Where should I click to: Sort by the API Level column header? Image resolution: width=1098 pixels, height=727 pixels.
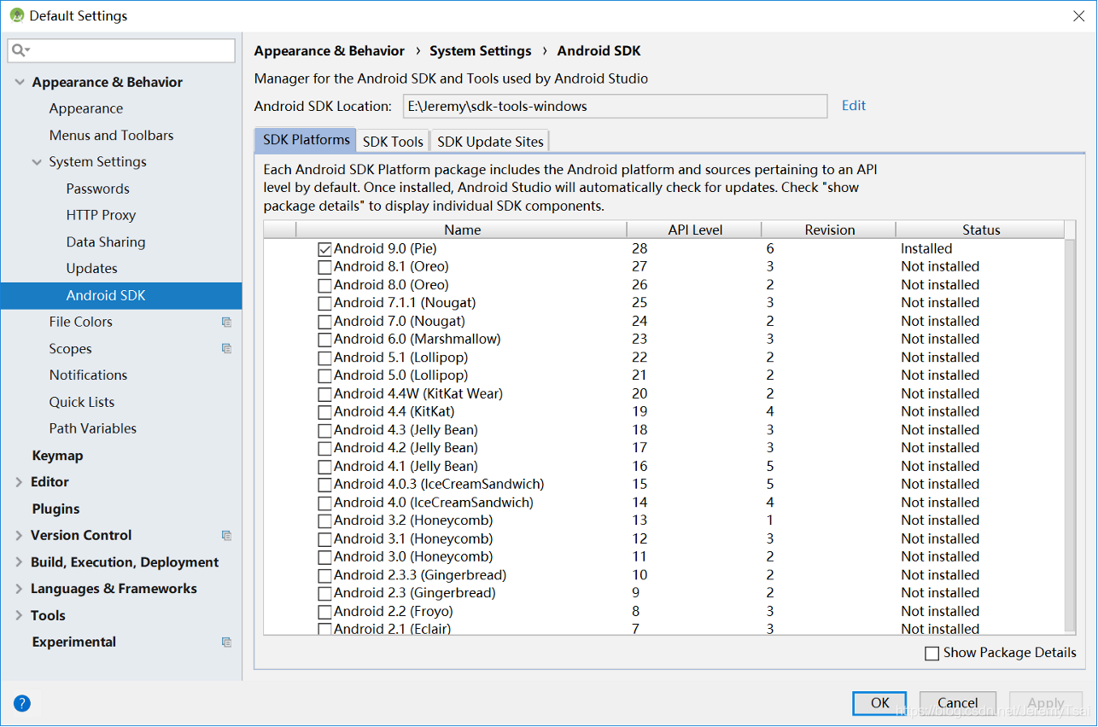[695, 230]
